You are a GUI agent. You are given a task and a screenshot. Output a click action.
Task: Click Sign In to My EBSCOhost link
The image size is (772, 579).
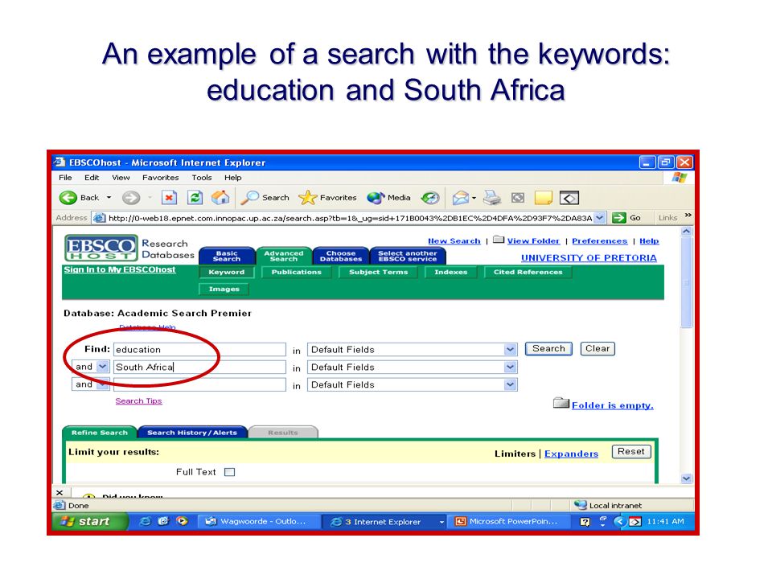click(x=120, y=269)
